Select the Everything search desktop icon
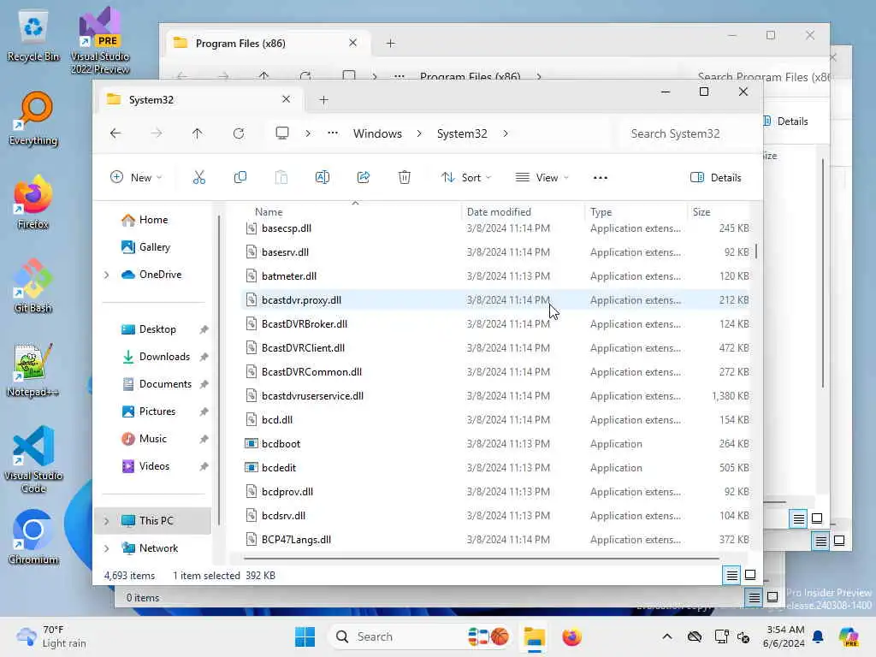The width and height of the screenshot is (876, 657). pos(33,119)
